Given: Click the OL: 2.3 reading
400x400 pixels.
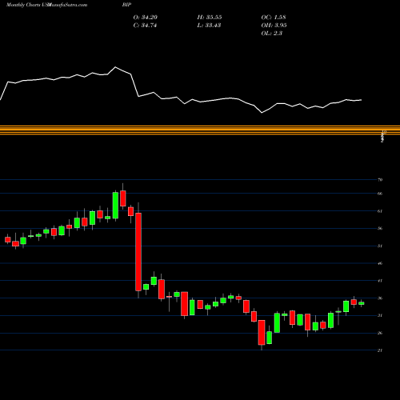Looking at the screenshot, I should (272, 34).
